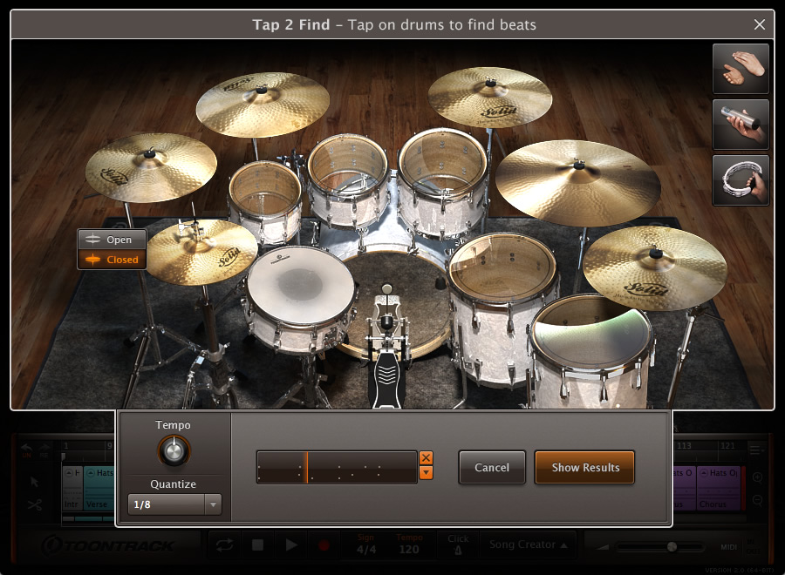This screenshot has width=785, height=575.
Task: Close the Tap 2 Find window
Action: click(760, 24)
